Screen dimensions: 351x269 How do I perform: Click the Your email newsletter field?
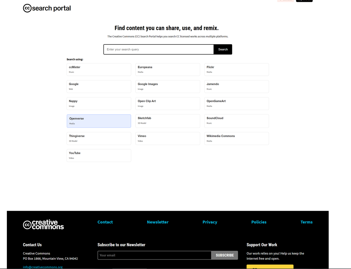tap(154, 255)
